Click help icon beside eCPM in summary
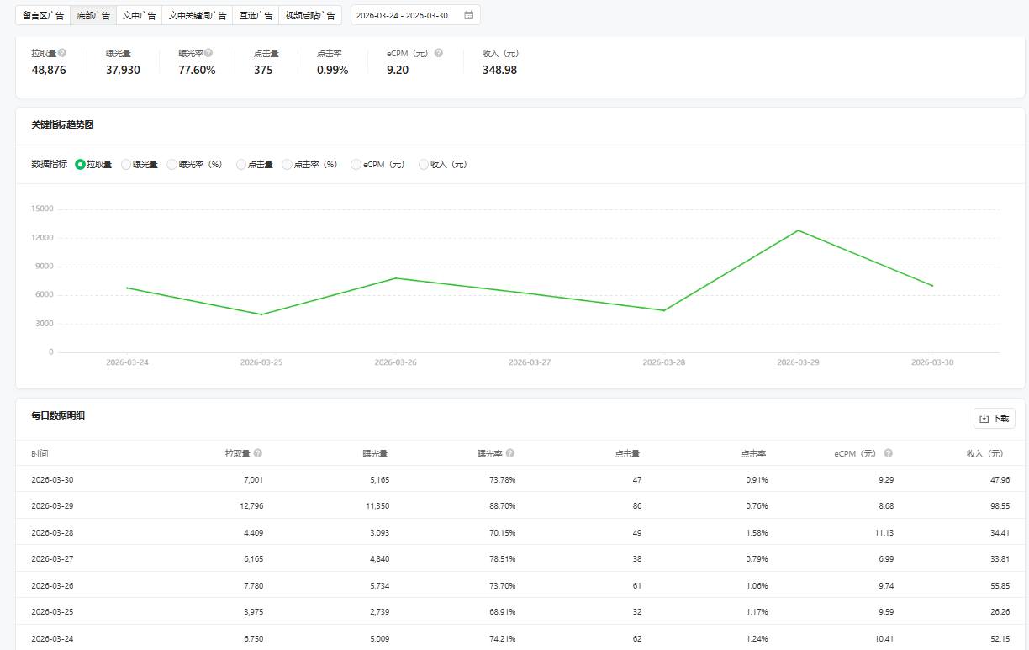 [x=438, y=53]
